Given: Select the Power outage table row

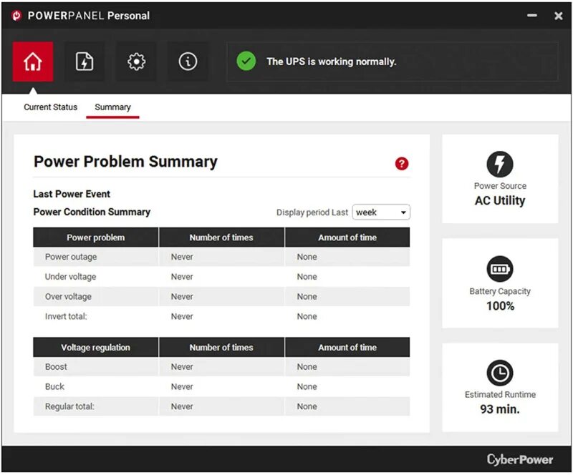Looking at the screenshot, I should (95, 256).
